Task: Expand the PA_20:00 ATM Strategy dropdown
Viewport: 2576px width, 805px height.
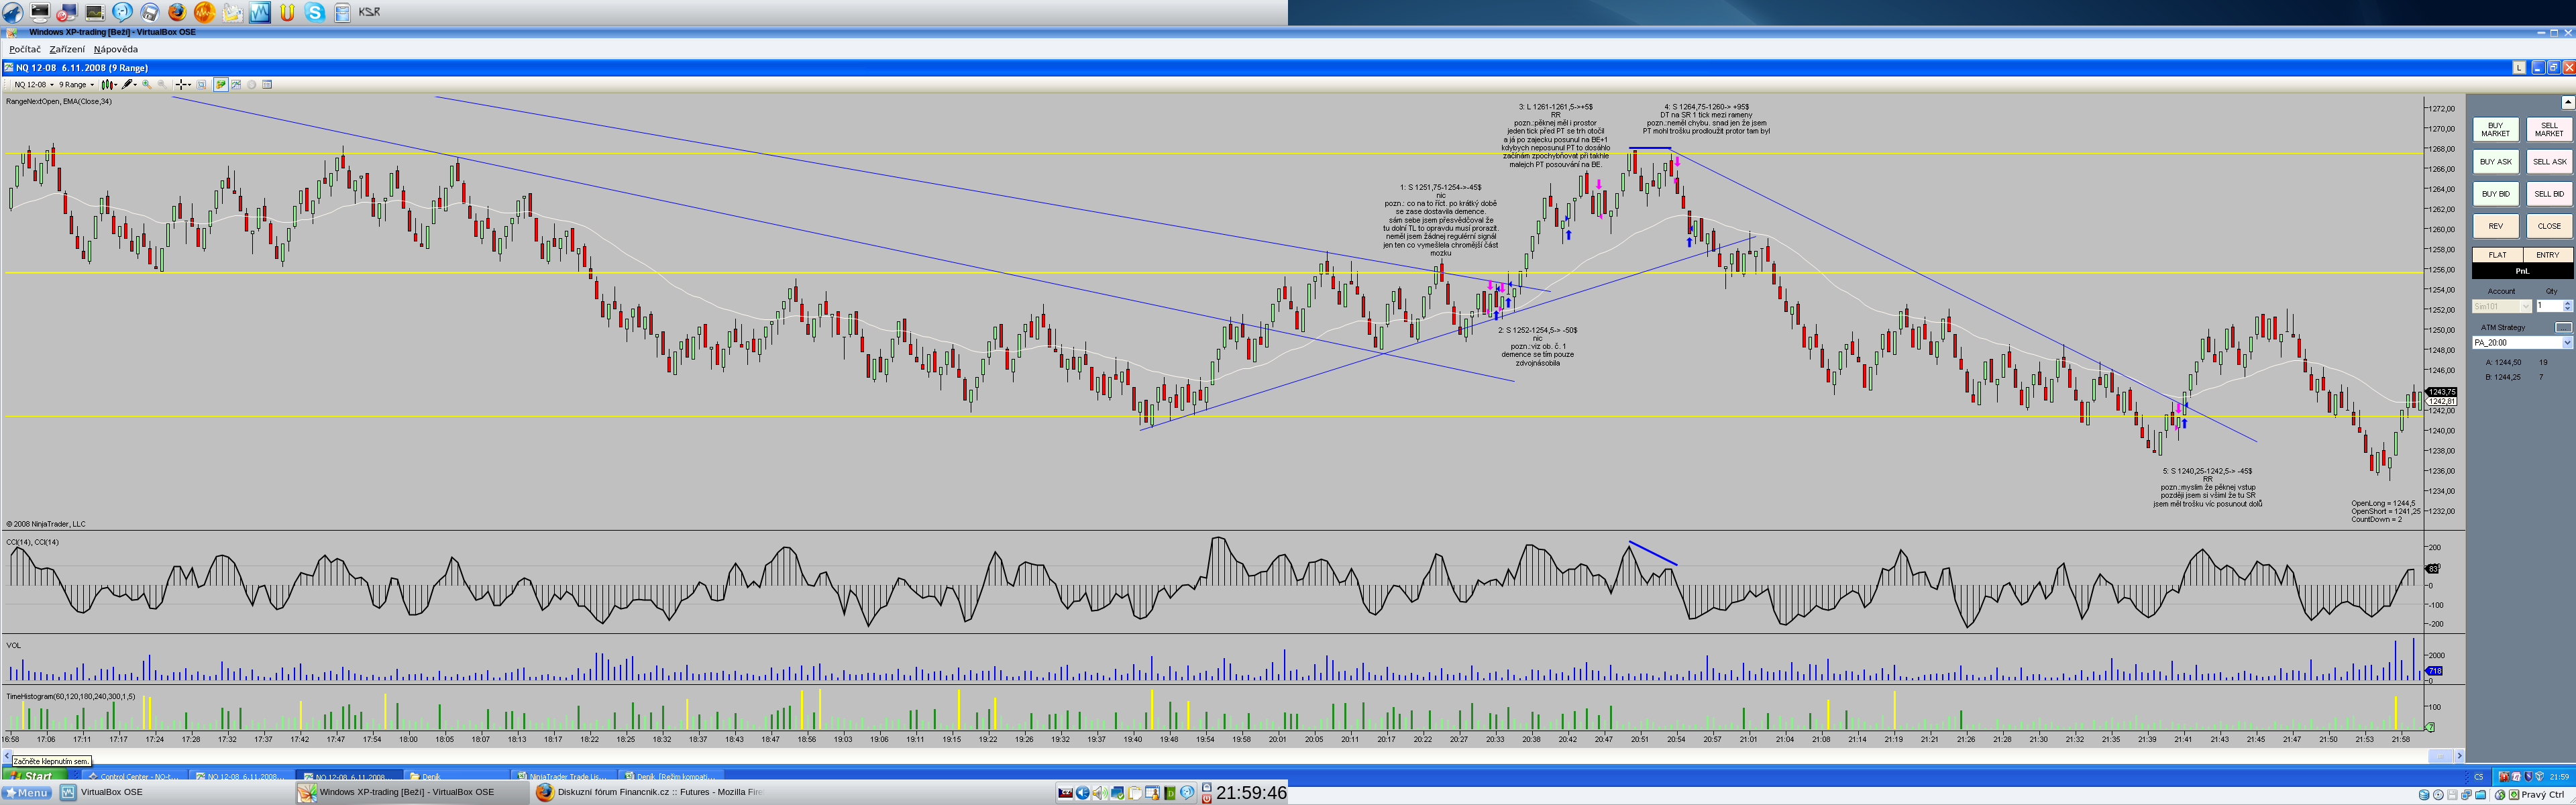Action: coord(2566,342)
